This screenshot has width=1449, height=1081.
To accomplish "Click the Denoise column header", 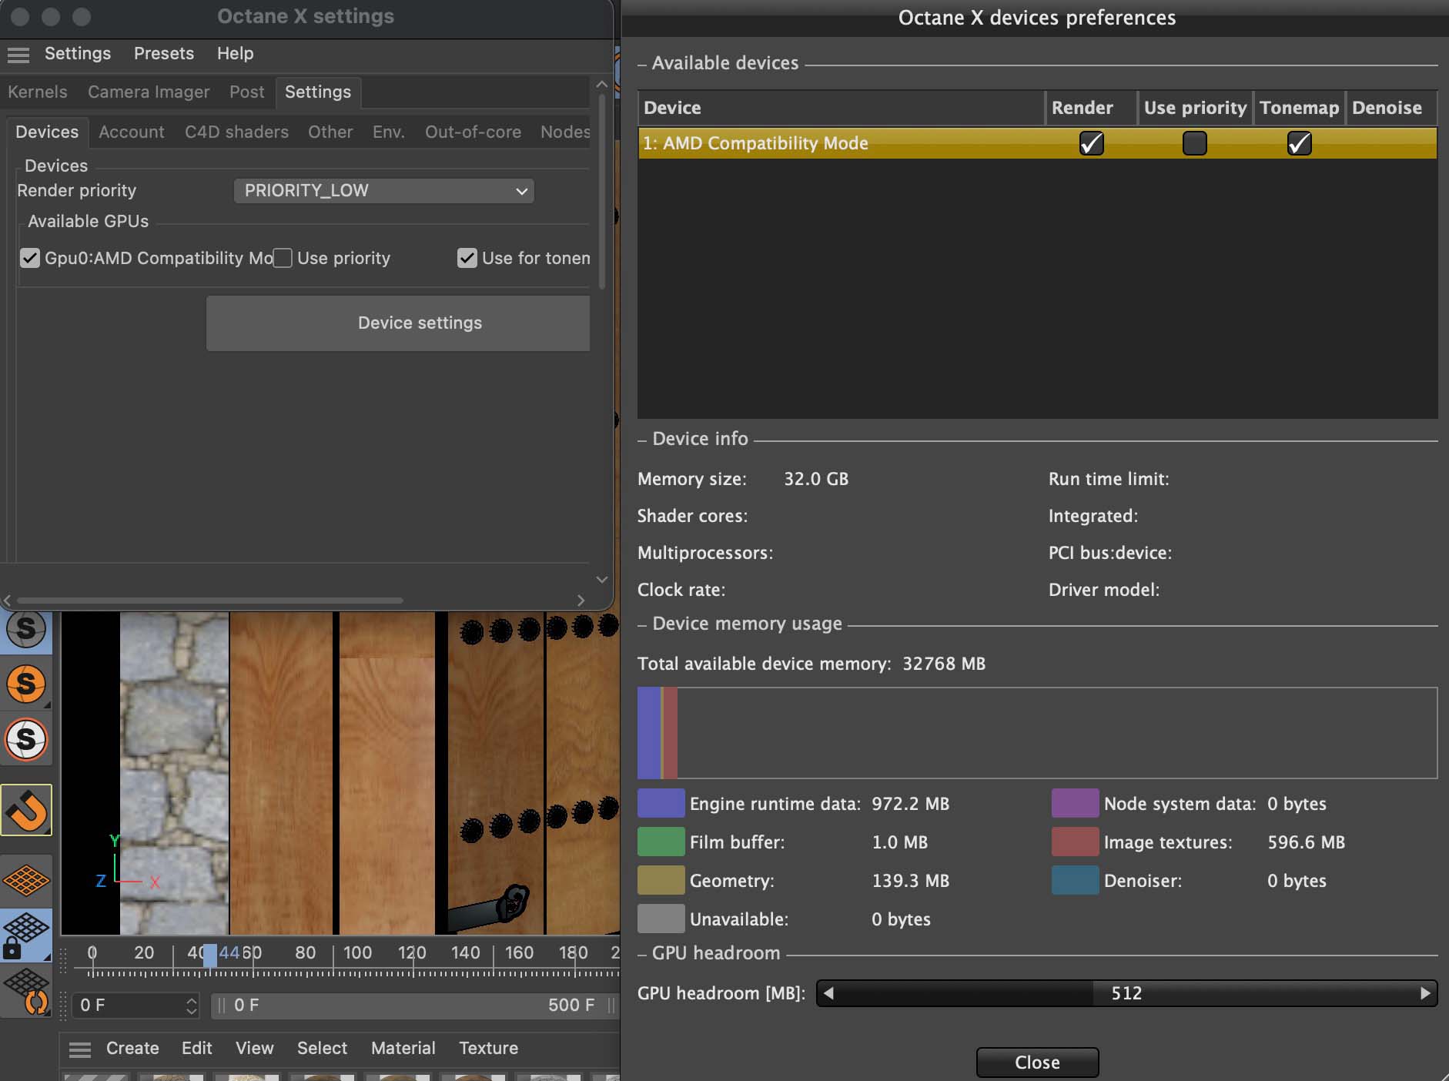I will pyautogui.click(x=1390, y=108).
